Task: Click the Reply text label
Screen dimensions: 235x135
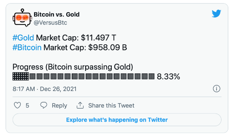Action: click(x=59, y=106)
